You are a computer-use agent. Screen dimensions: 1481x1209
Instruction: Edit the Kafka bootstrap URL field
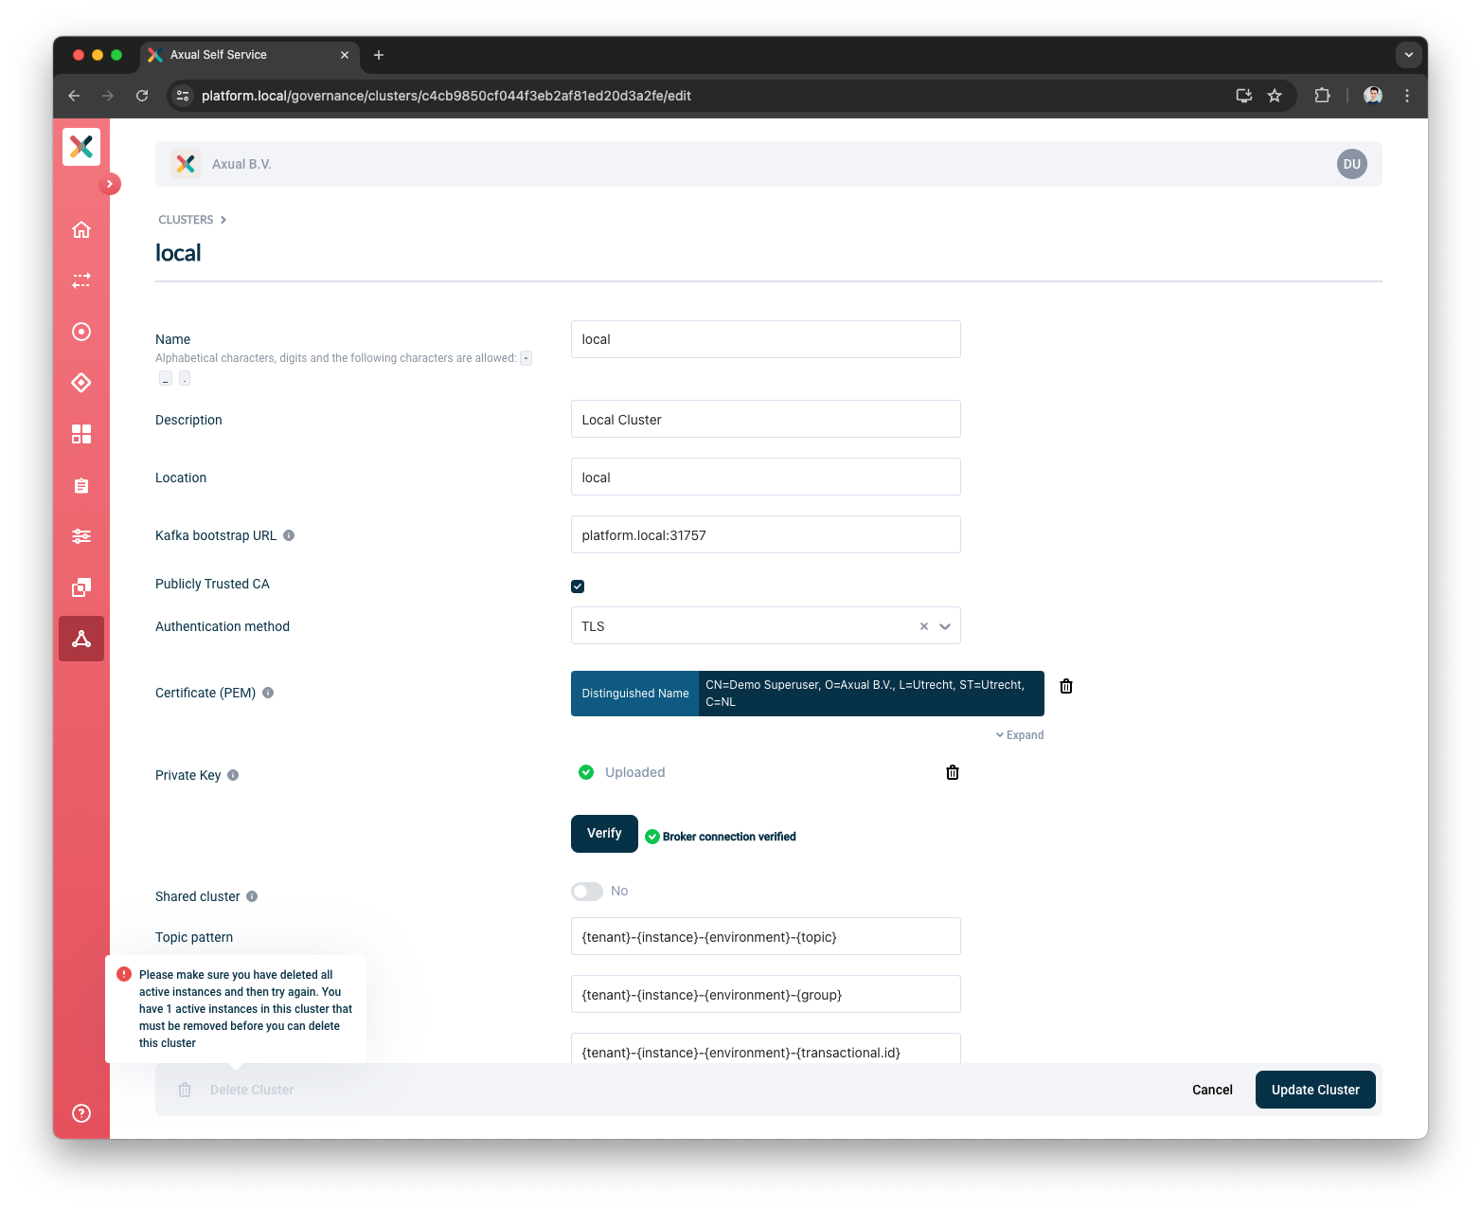[766, 534]
